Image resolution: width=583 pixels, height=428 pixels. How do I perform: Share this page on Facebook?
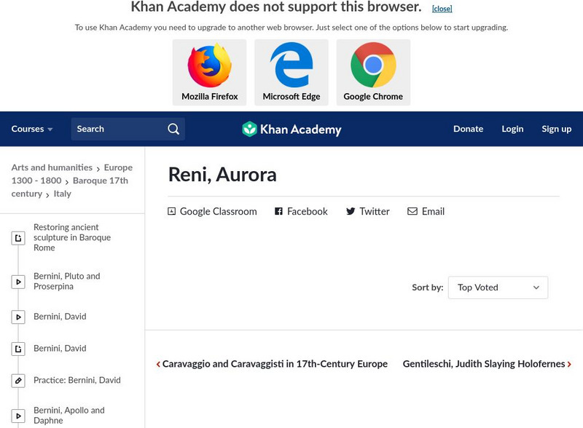301,212
